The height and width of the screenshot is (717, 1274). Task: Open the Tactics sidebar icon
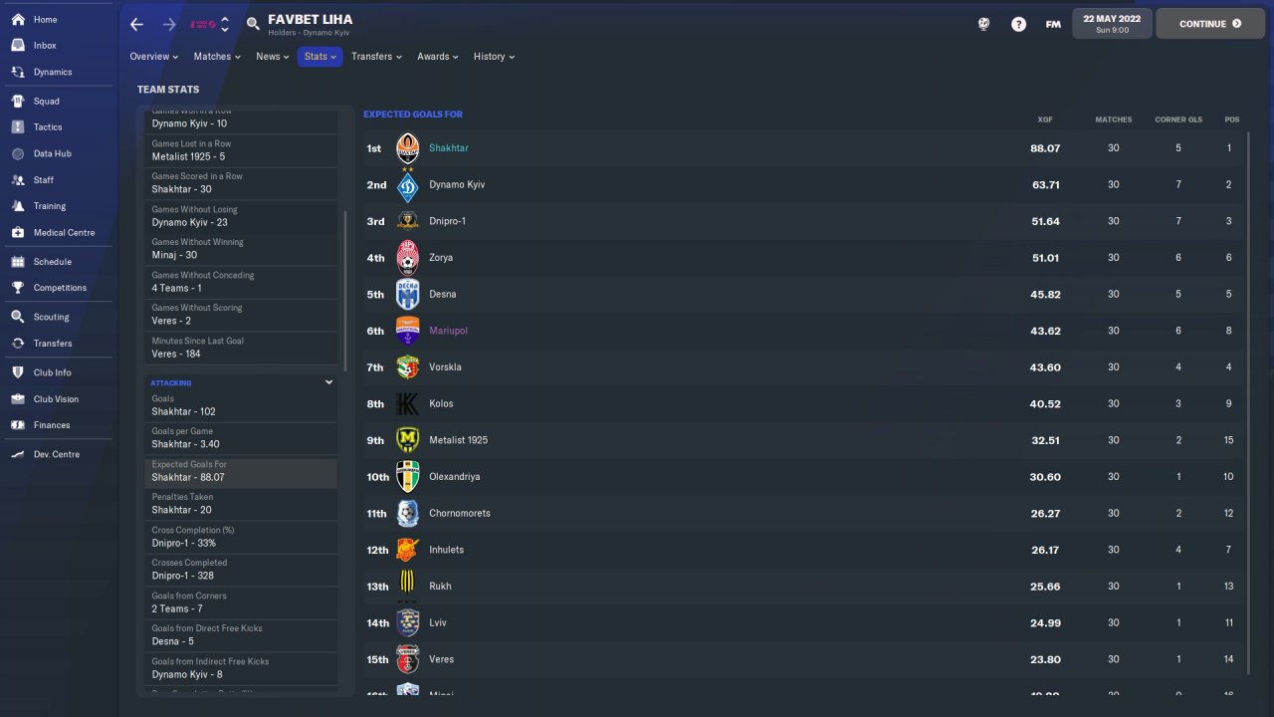(18, 127)
